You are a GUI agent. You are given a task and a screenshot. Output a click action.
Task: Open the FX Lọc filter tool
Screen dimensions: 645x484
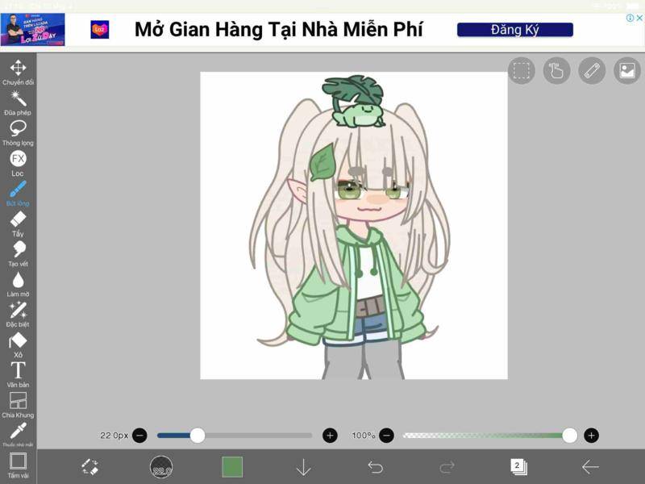coord(18,164)
